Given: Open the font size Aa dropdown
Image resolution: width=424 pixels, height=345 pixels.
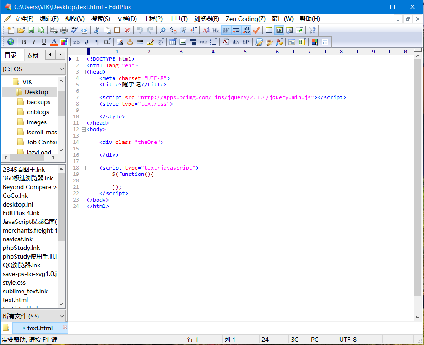Looking at the screenshot, I should pos(206,30).
